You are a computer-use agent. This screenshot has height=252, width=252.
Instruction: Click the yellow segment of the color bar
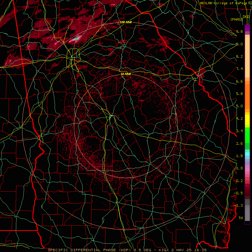pos(247,120)
